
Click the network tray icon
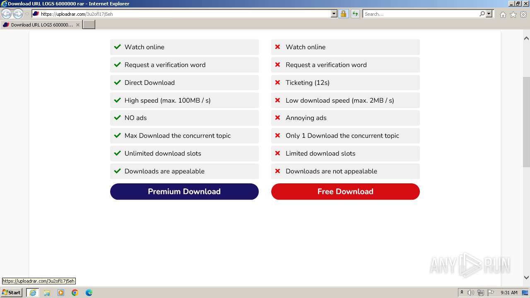tap(481, 293)
